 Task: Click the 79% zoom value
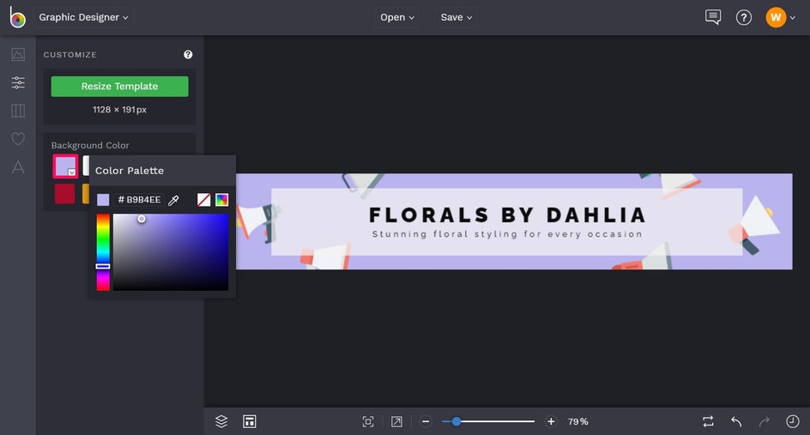point(578,421)
